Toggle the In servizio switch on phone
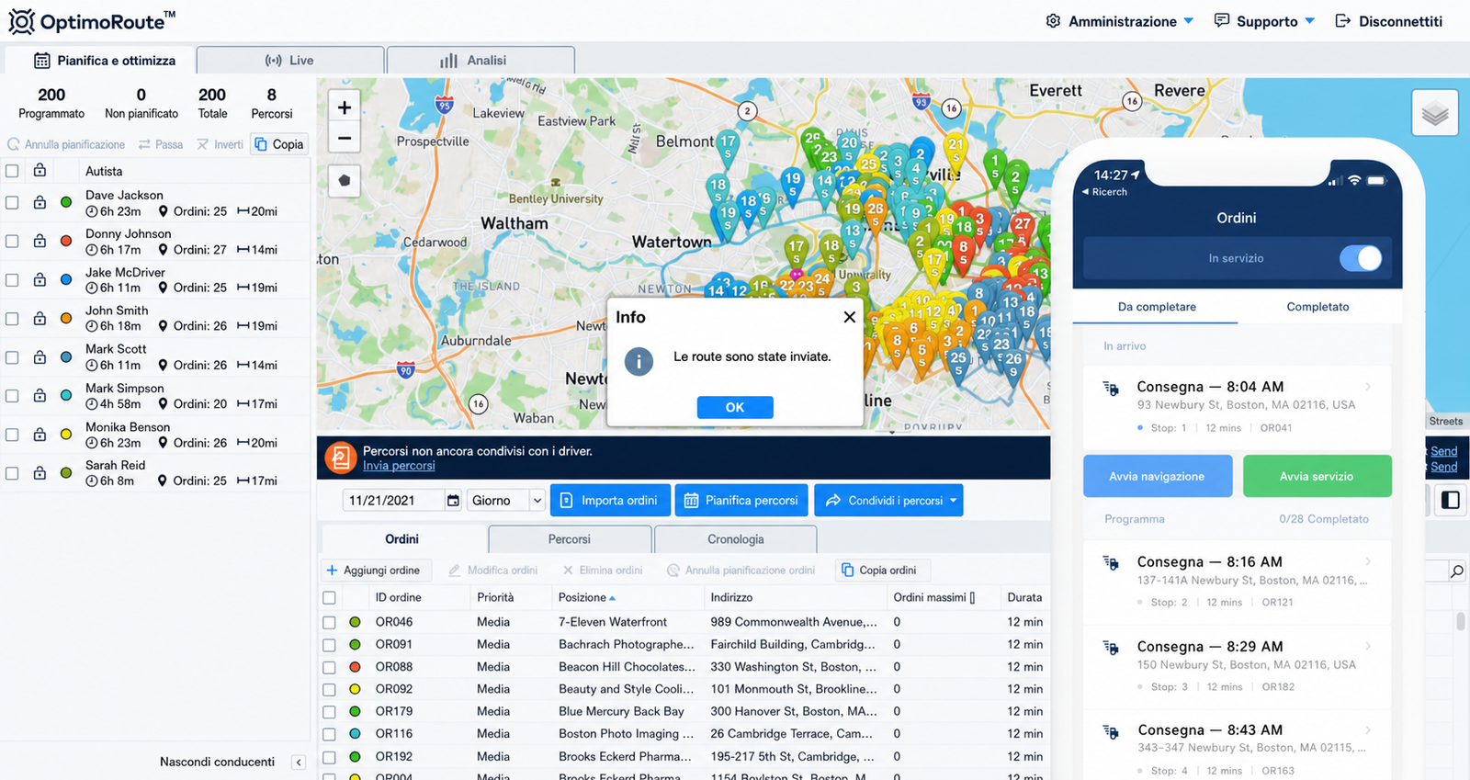 pos(1361,258)
